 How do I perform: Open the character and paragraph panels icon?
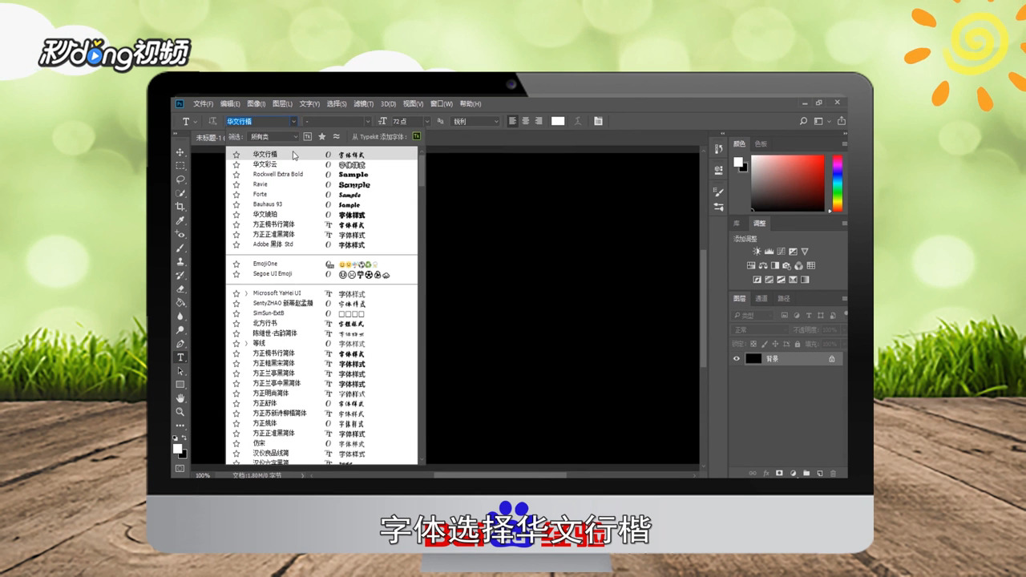598,121
